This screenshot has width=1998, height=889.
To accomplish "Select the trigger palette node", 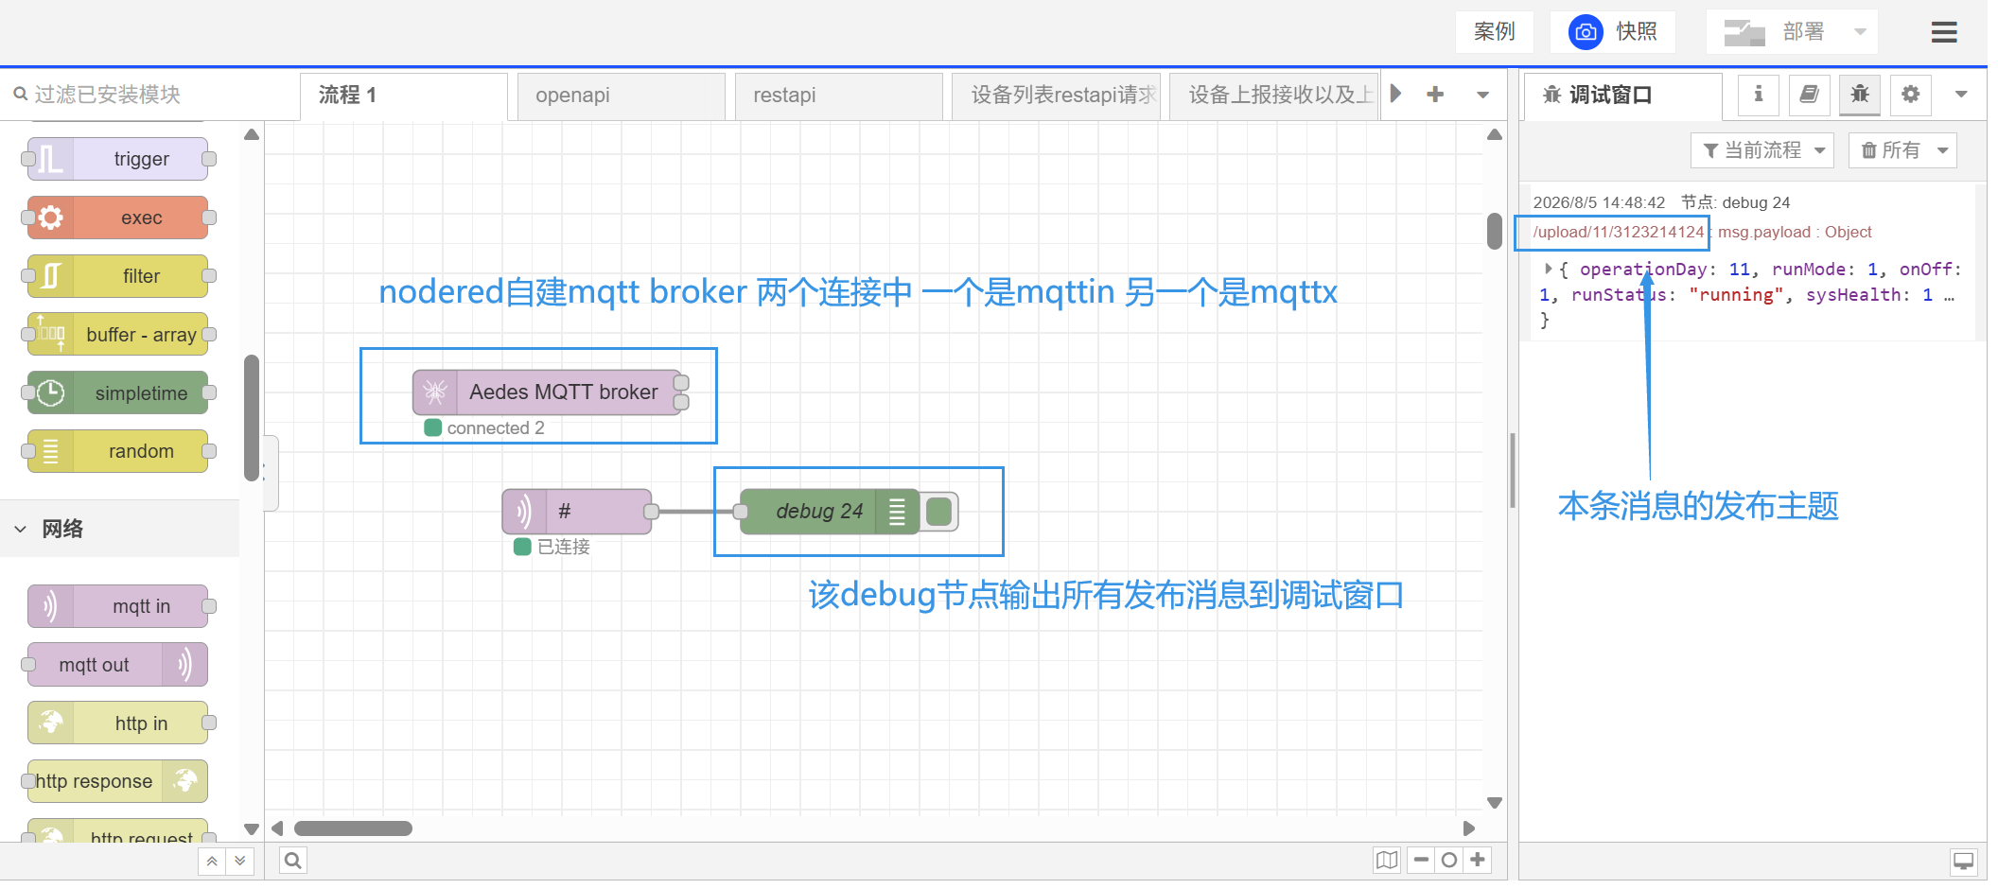I will 118,159.
